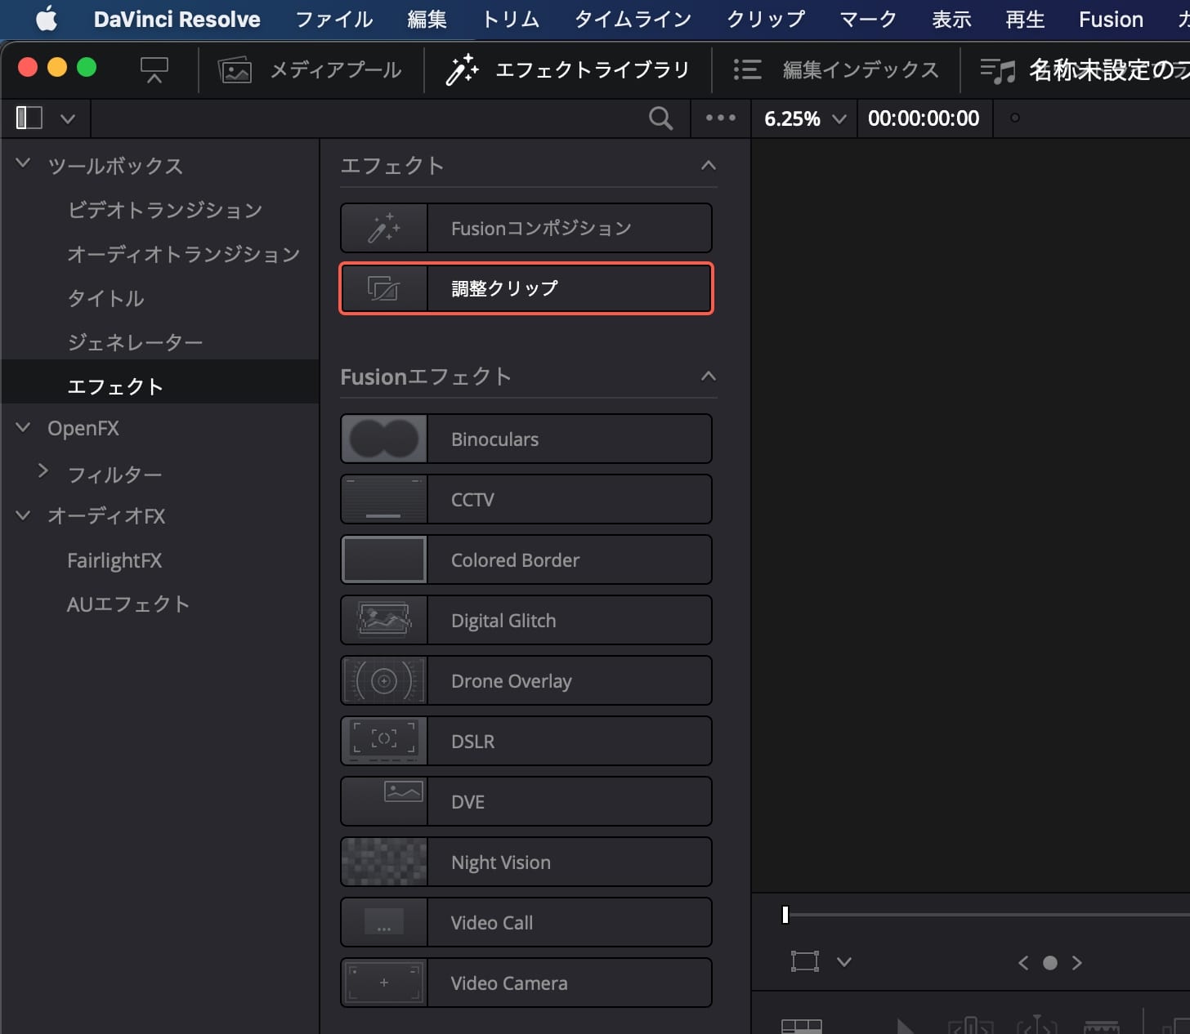Open the 編集 menu
Screen dimensions: 1190x1034
point(427,20)
